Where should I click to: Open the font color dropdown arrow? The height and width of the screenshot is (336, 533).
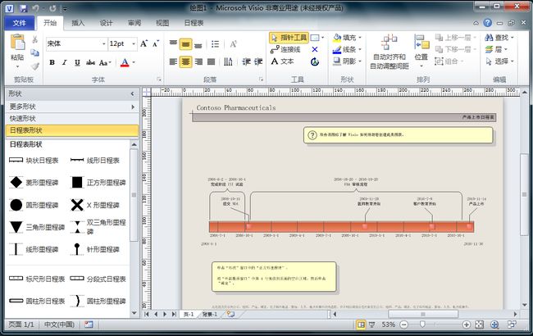coord(134,62)
